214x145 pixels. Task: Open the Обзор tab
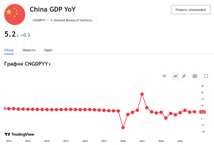click(9, 50)
